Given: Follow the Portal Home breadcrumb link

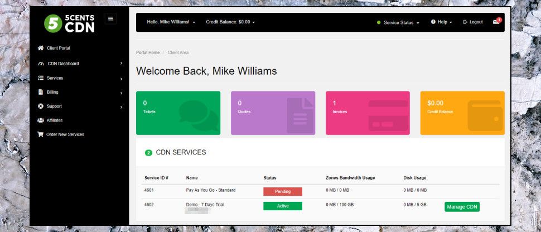Looking at the screenshot, I should pos(148,53).
